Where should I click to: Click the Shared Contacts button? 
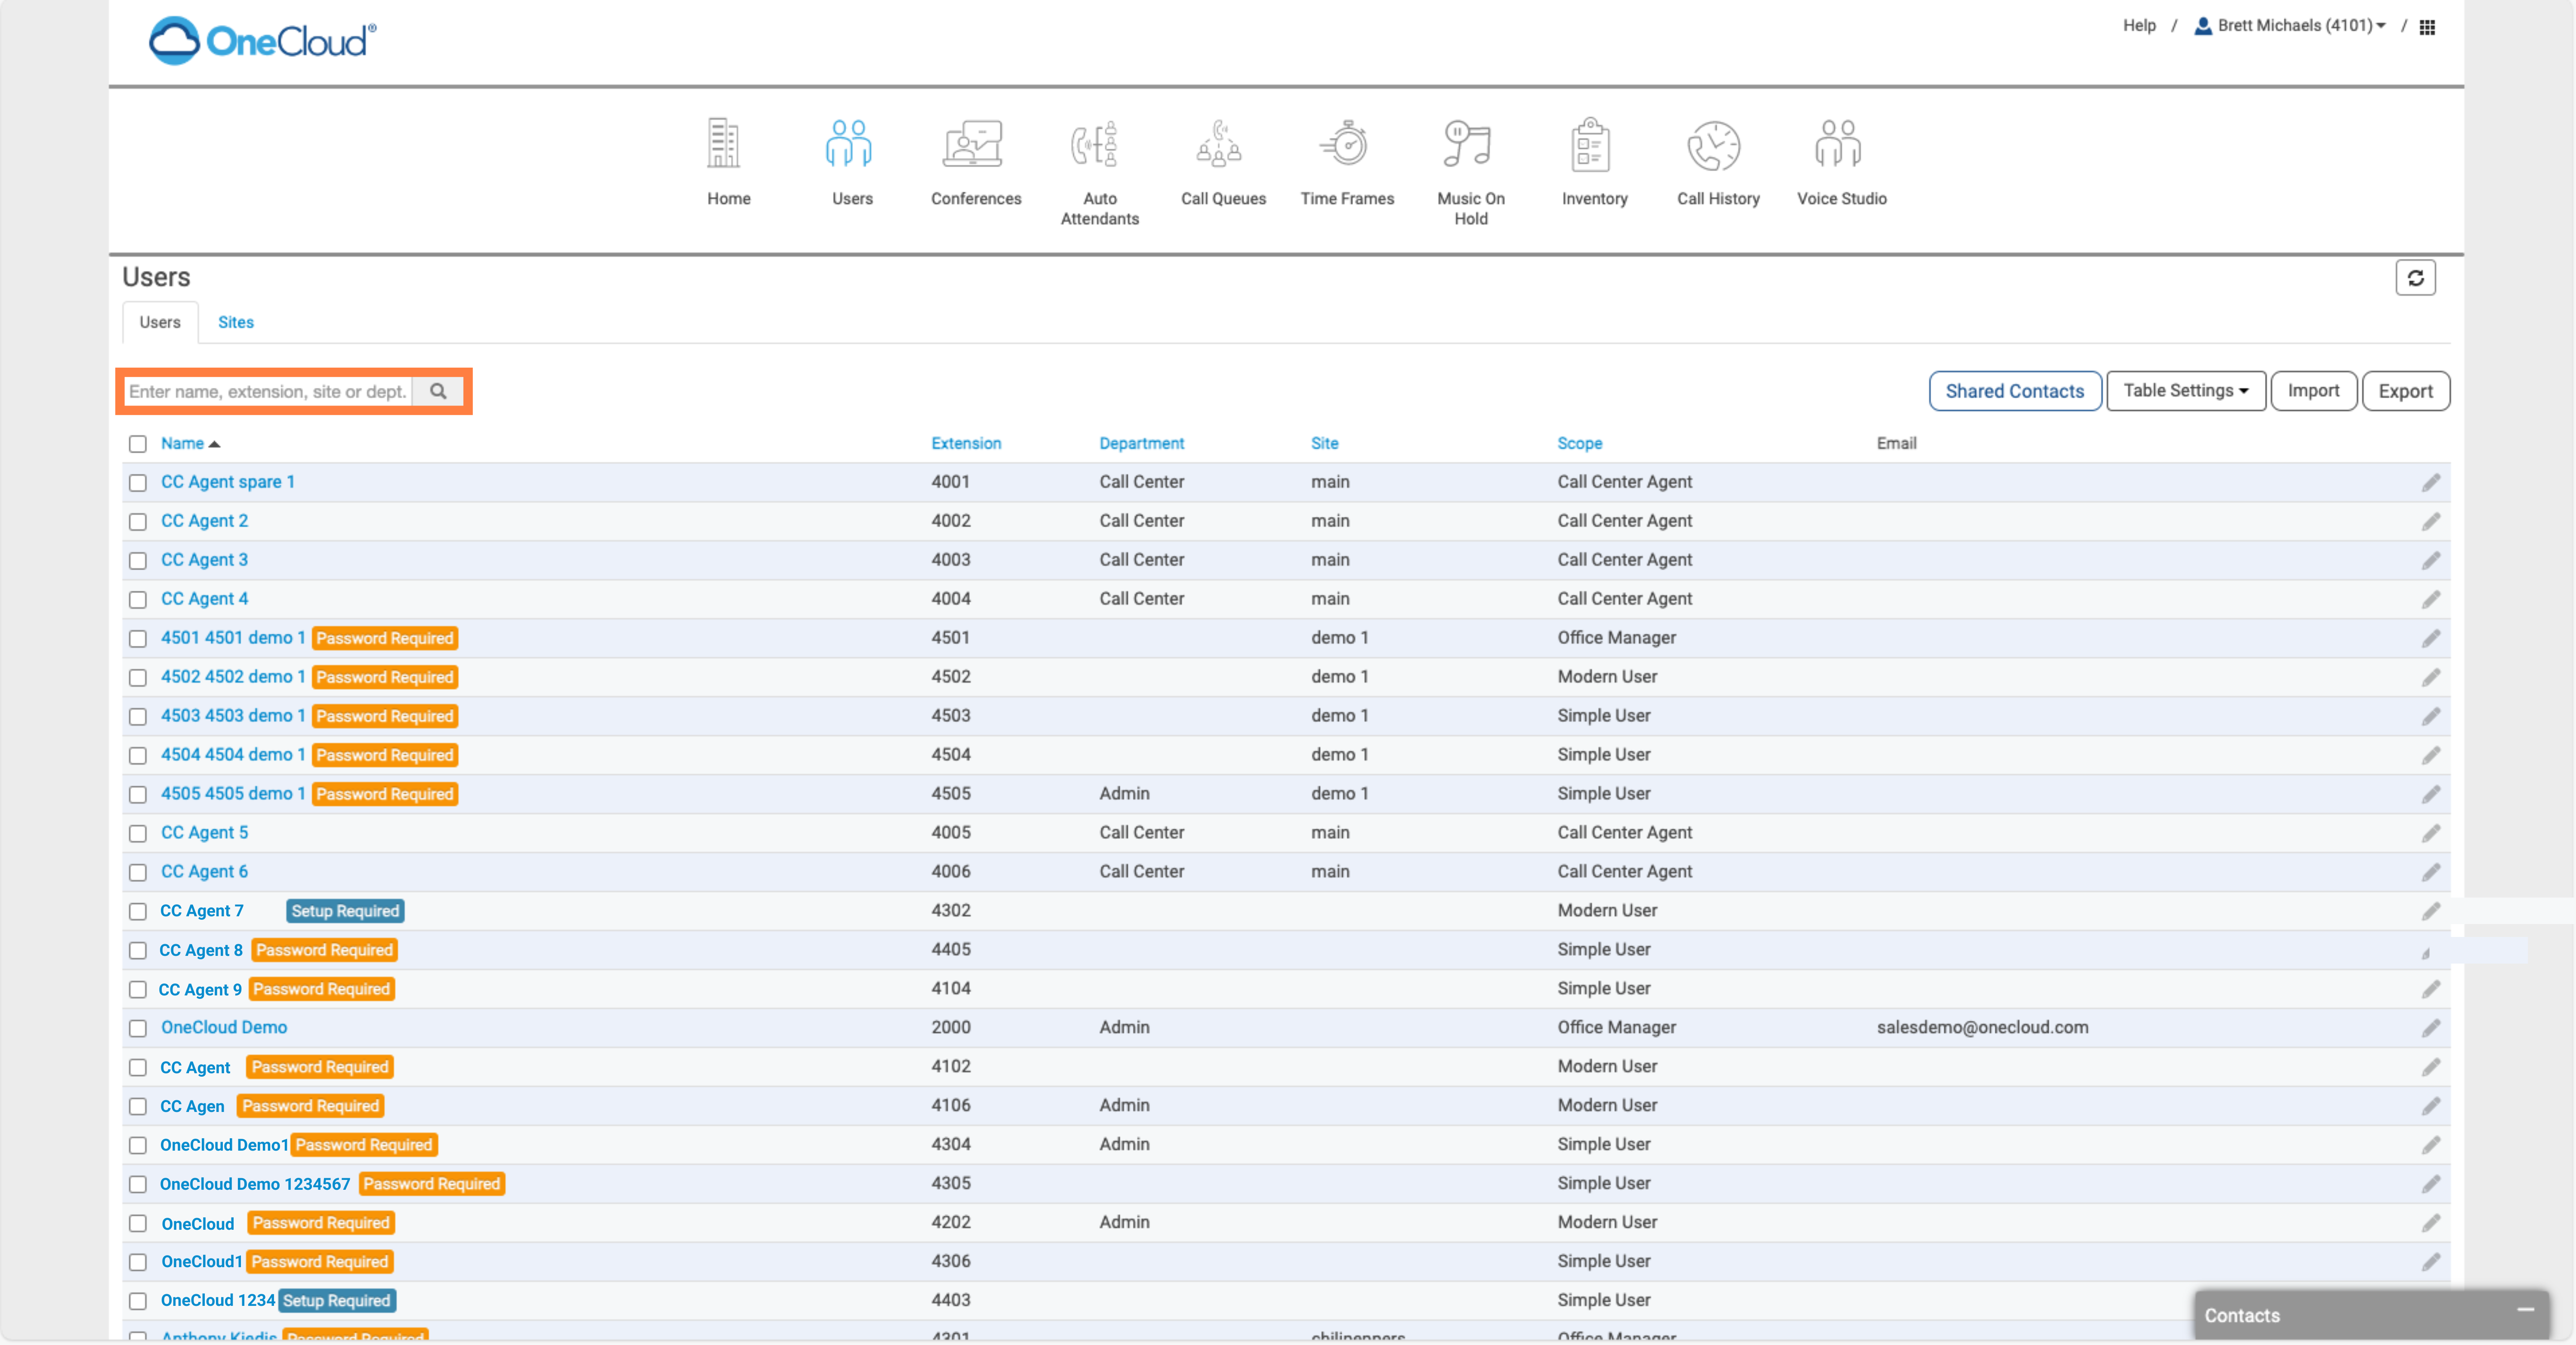tap(2014, 391)
